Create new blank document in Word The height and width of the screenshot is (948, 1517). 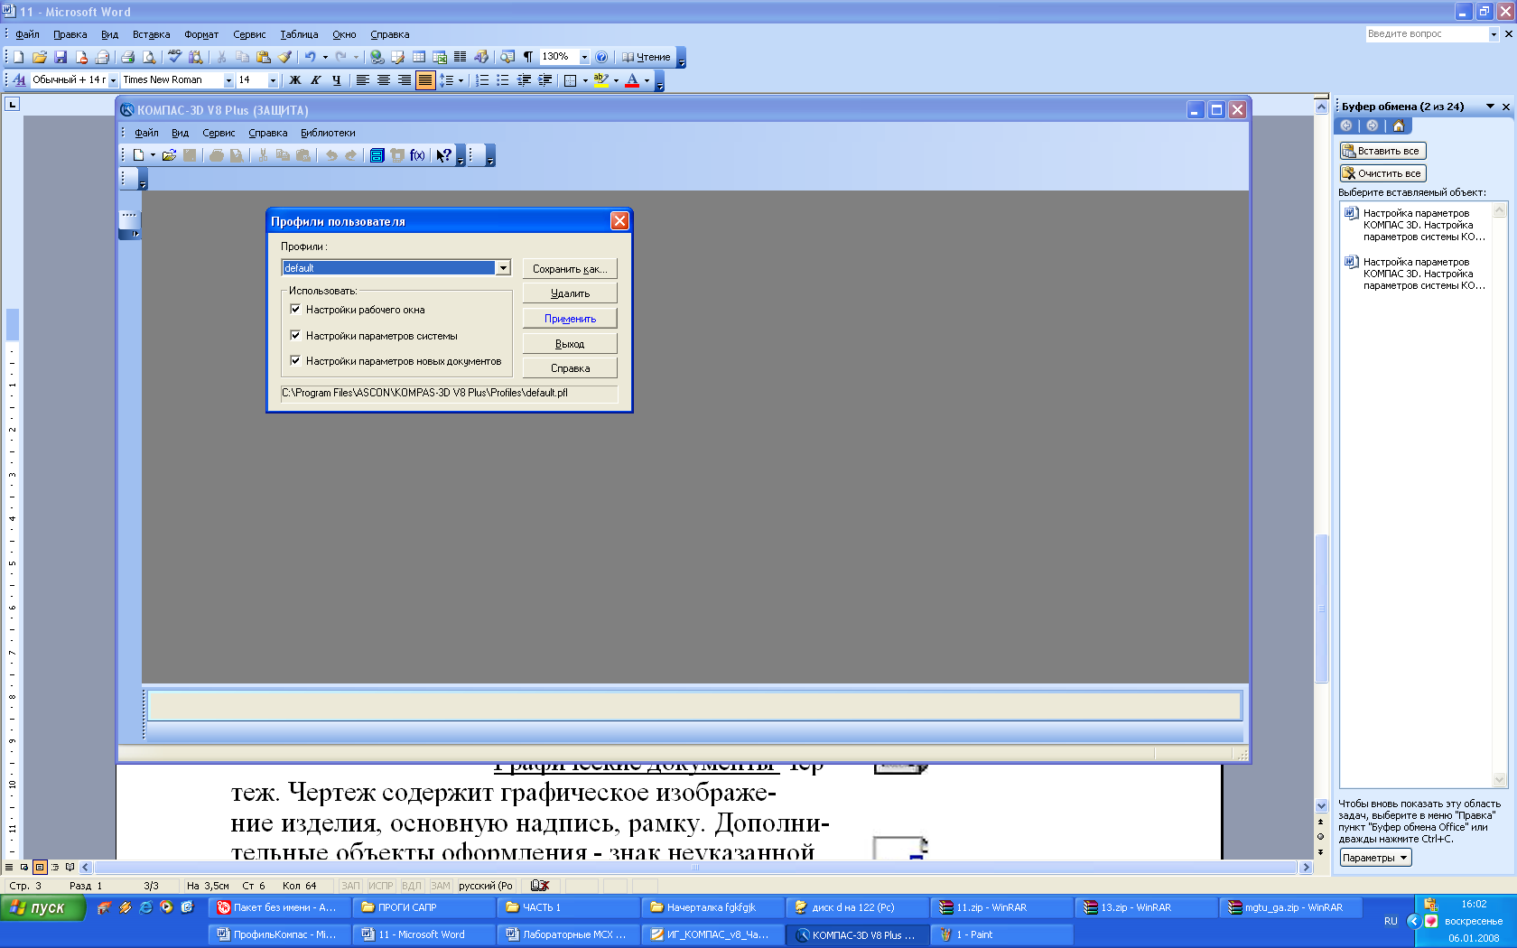(19, 57)
